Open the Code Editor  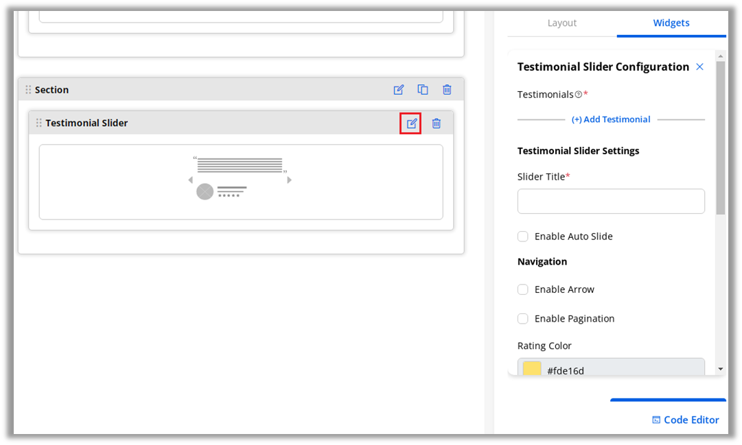pyautogui.click(x=685, y=420)
